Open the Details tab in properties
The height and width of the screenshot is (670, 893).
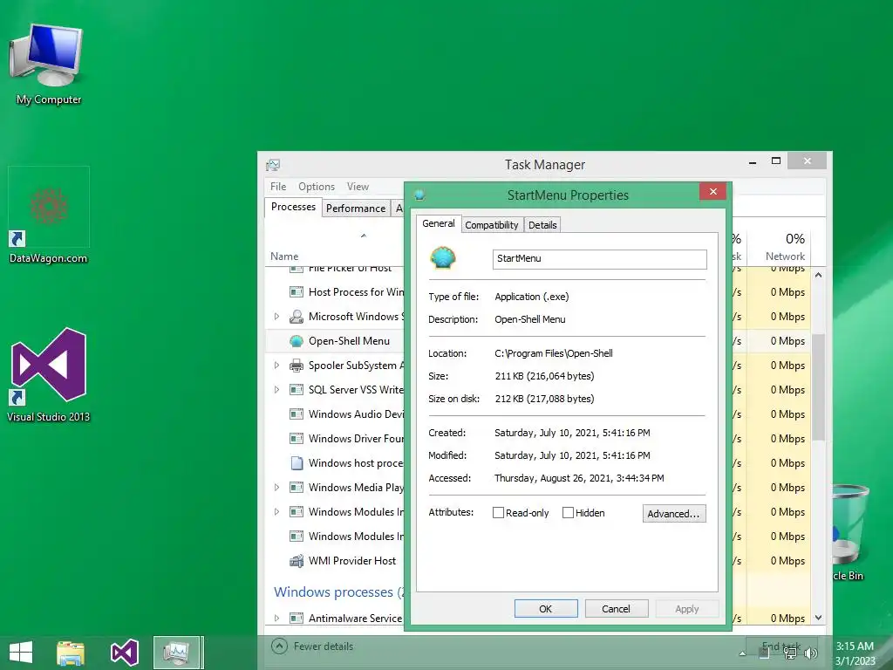coord(542,225)
